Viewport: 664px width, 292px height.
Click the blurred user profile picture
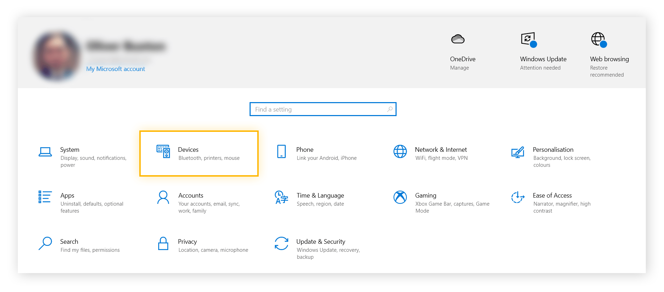[56, 55]
